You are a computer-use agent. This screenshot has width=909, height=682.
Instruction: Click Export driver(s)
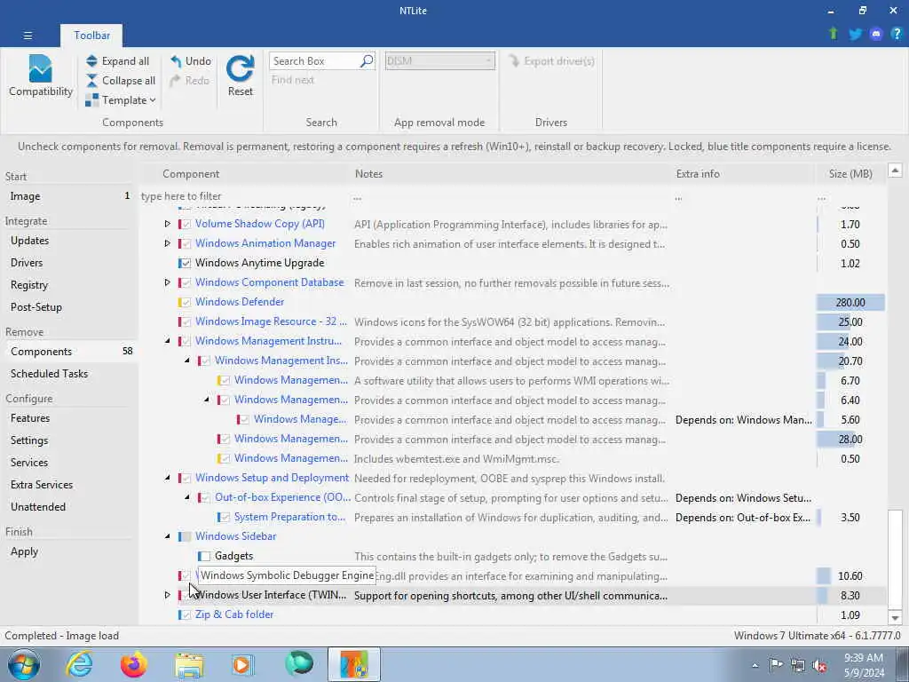tap(551, 61)
